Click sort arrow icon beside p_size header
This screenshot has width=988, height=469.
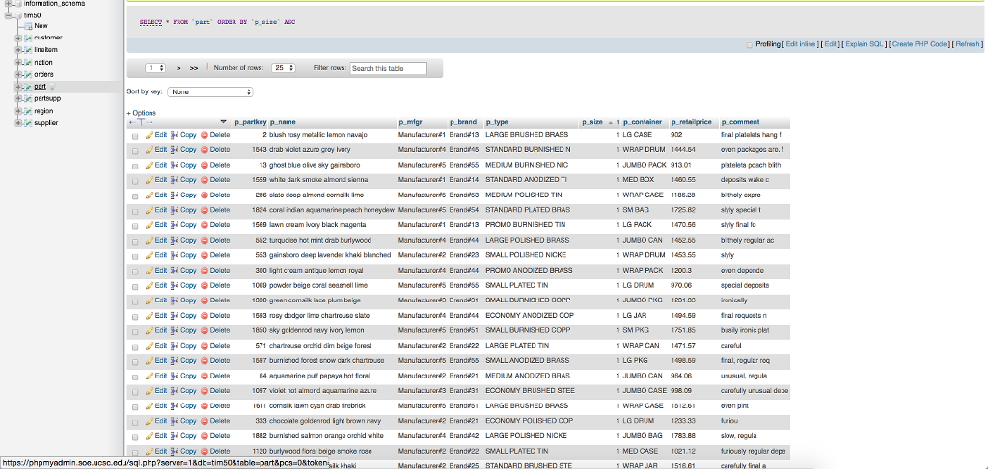[610, 122]
